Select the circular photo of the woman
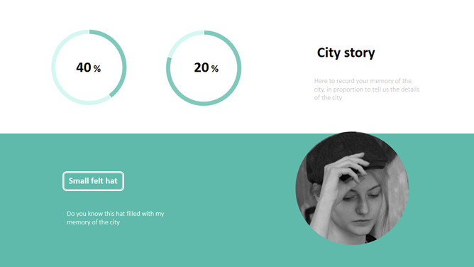Screen dimensions: 474x267 (352, 188)
